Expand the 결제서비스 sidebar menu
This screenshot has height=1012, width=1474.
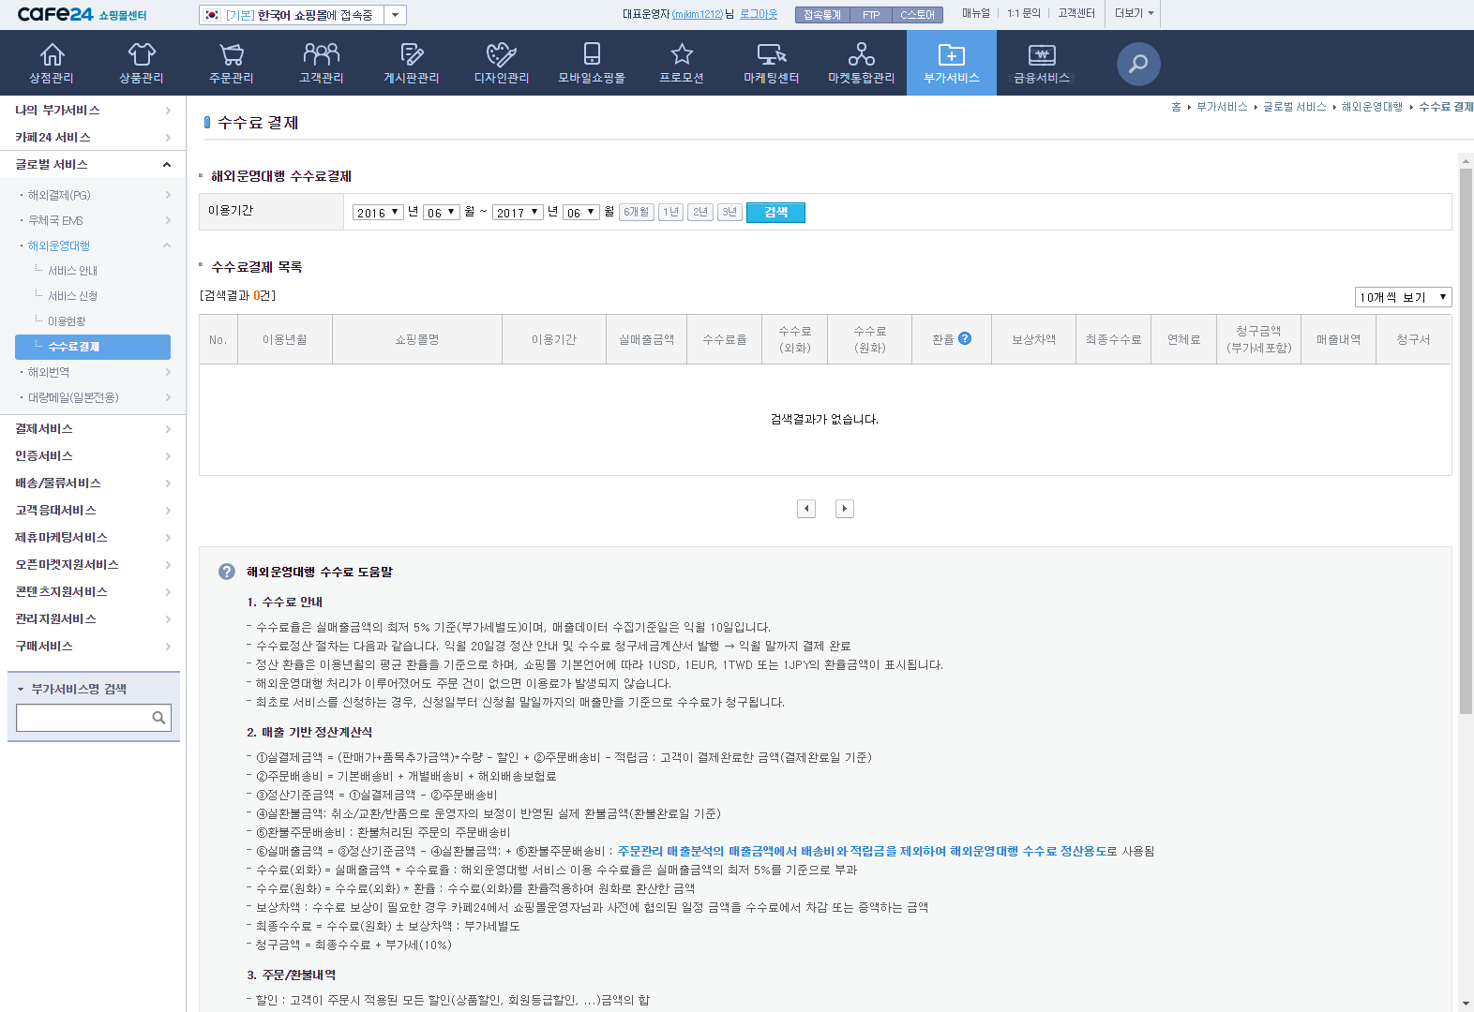click(x=93, y=429)
